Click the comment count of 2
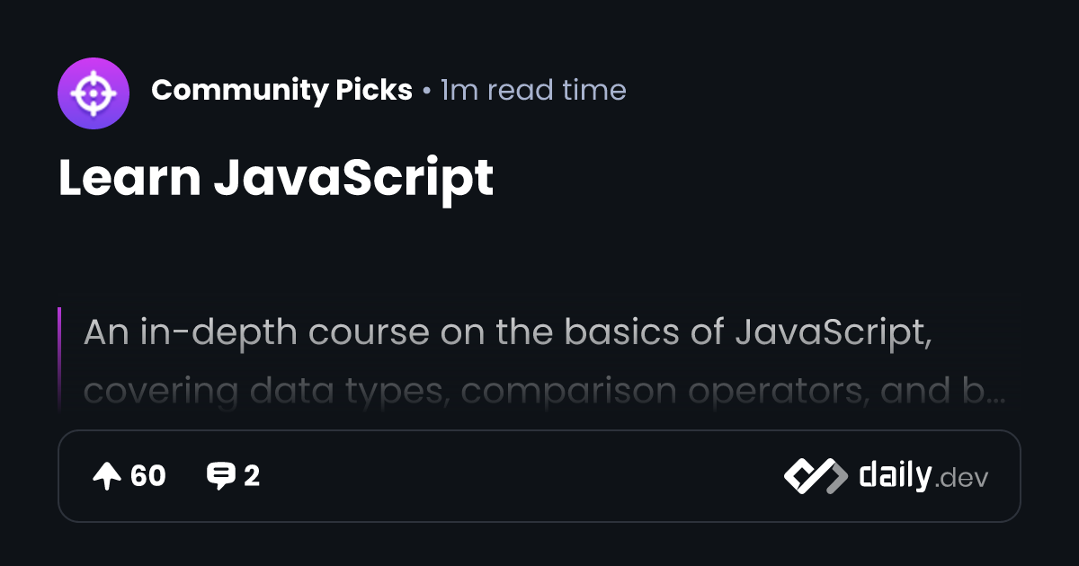This screenshot has height=566, width=1079. point(252,476)
